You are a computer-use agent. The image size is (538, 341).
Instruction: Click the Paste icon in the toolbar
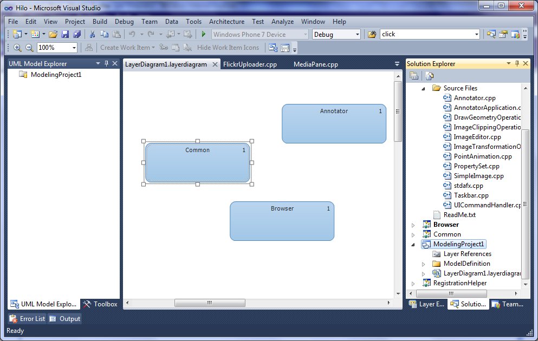[x=116, y=34]
